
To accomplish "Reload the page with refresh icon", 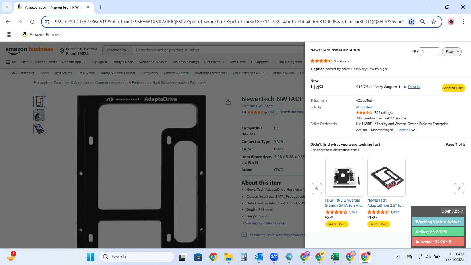I will point(32,22).
